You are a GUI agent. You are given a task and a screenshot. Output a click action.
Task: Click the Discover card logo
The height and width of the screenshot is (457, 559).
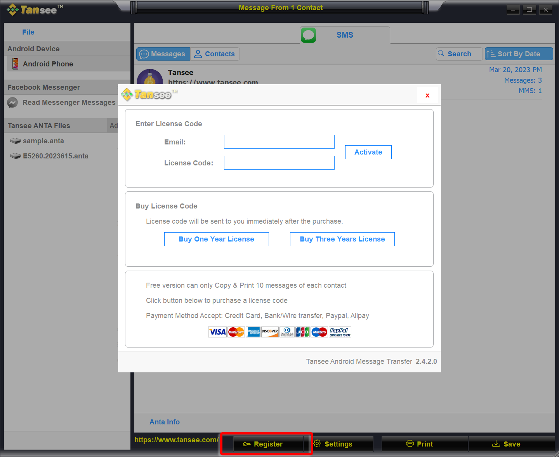point(270,332)
